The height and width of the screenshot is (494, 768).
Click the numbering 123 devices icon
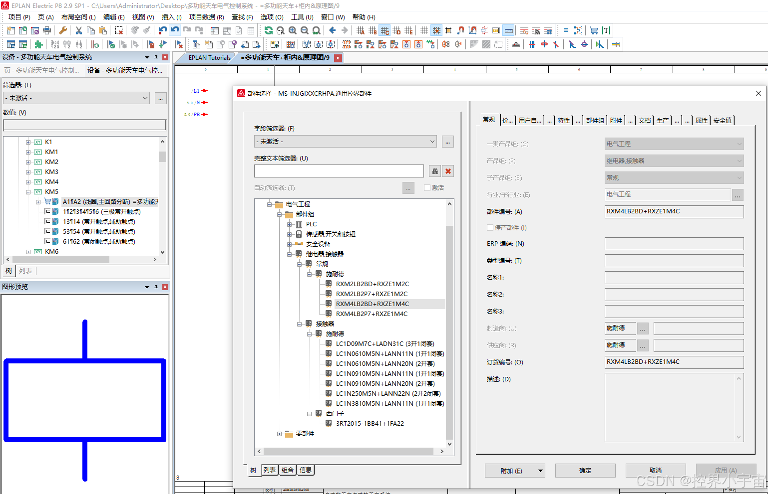coord(55,44)
